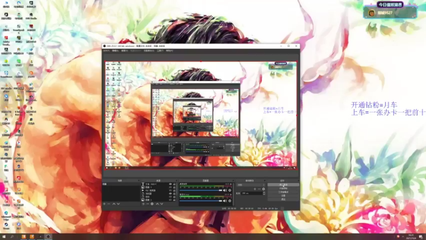The image size is (426, 240).
Task: Toggle lock for 图像 2 source
Action: pos(174,200)
